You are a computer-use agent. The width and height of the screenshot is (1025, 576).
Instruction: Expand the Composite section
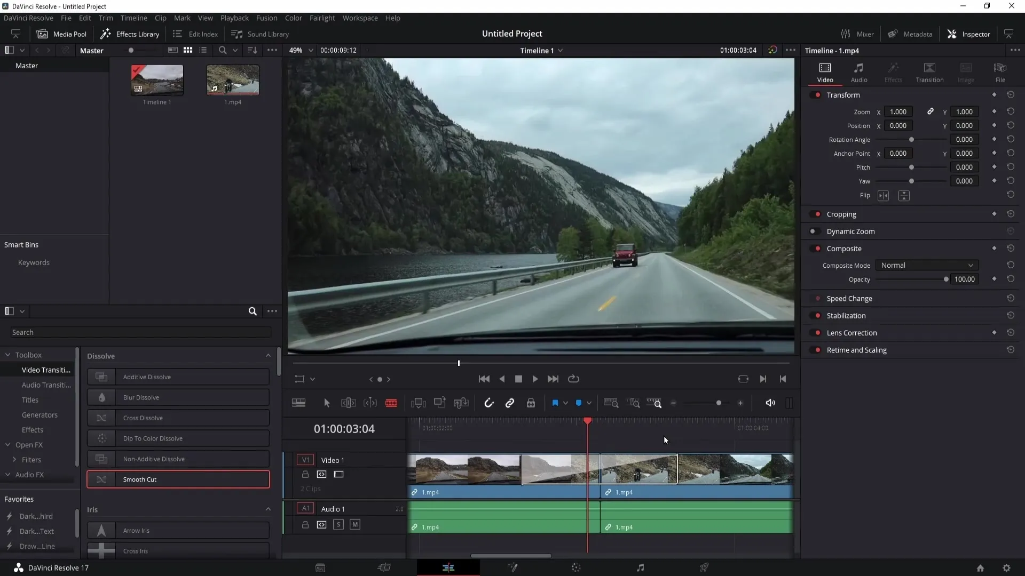tap(845, 247)
